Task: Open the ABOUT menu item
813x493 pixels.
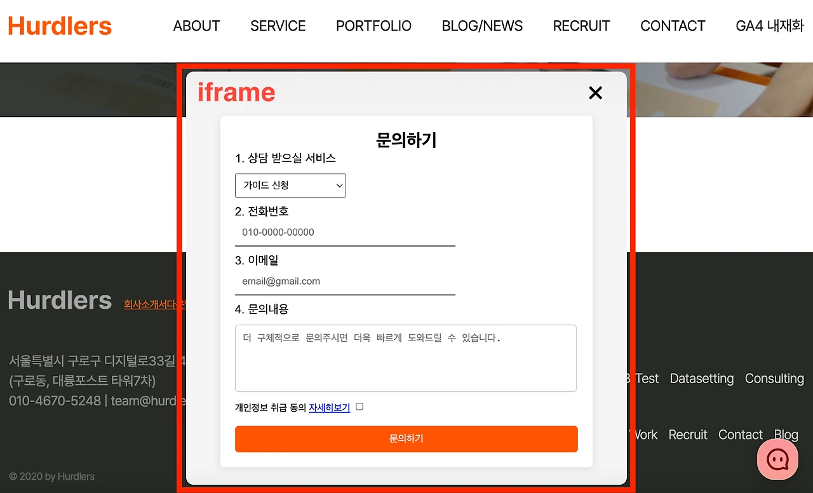Action: 196,26
